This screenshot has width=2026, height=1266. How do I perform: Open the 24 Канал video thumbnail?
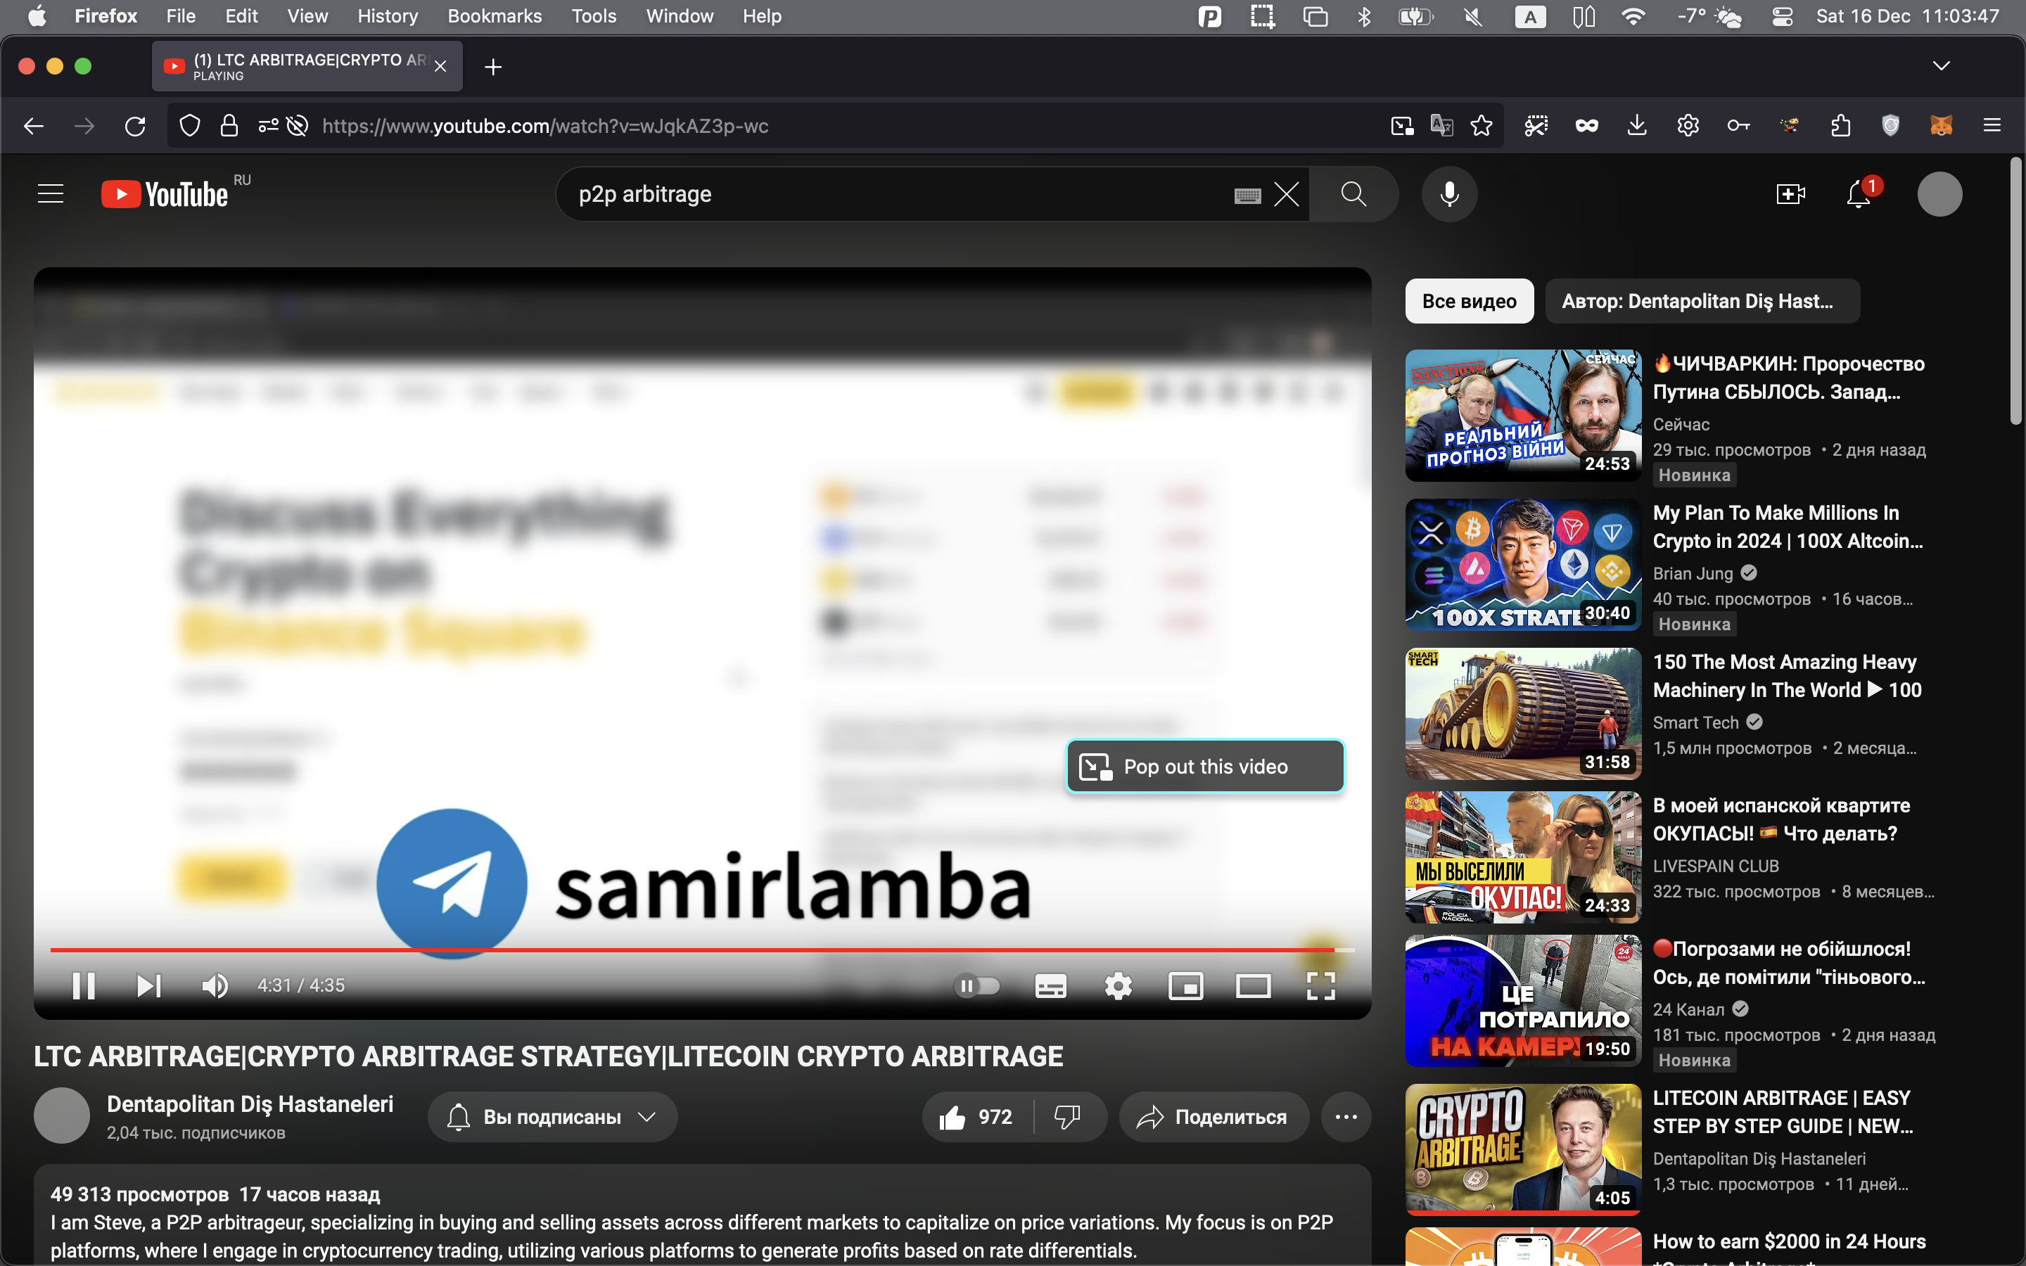(x=1523, y=1001)
